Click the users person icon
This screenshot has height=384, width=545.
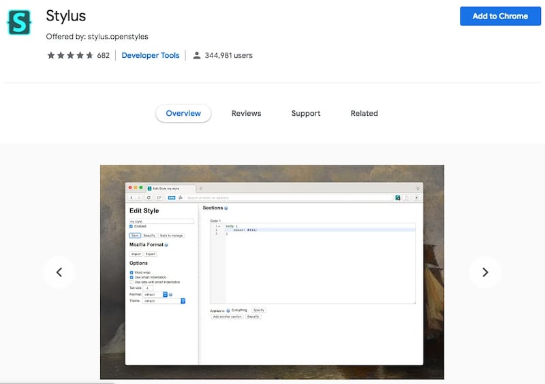(x=197, y=55)
